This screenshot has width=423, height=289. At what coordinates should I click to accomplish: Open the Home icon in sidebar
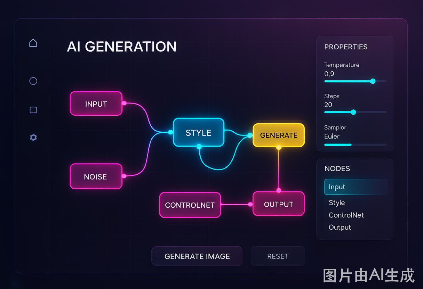point(33,43)
